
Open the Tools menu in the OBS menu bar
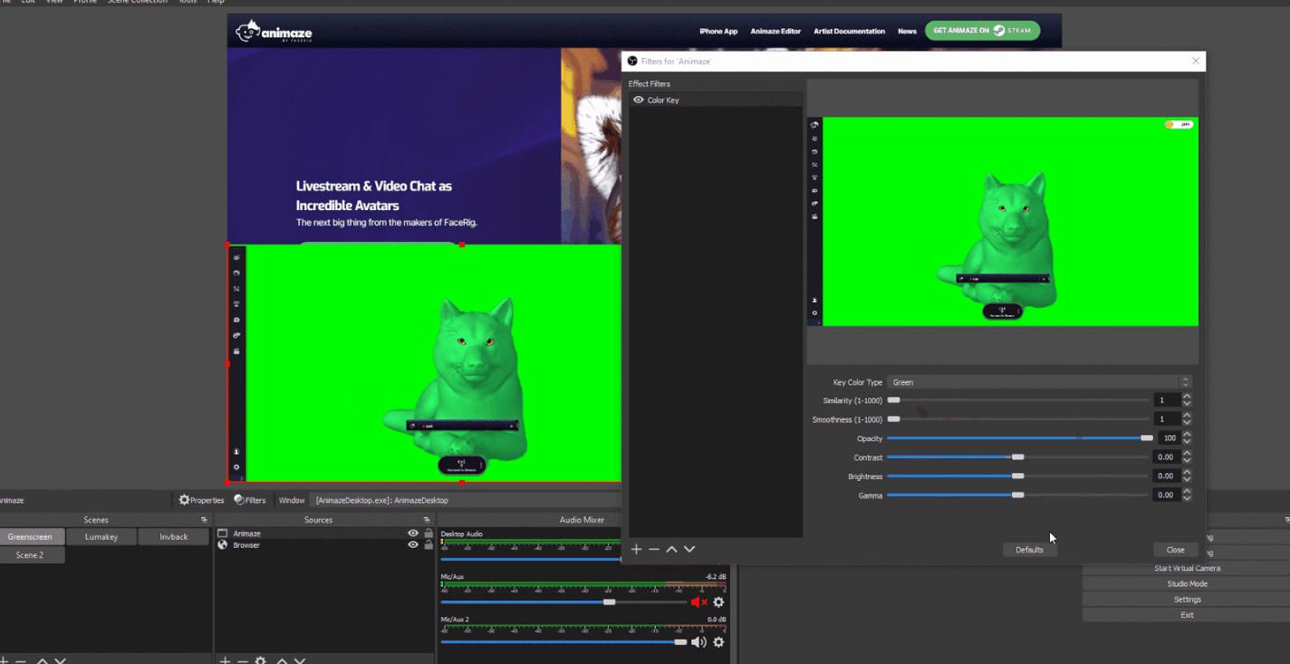[x=188, y=2]
